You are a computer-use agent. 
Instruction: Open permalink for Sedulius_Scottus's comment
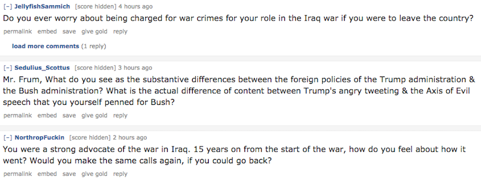coord(17,115)
